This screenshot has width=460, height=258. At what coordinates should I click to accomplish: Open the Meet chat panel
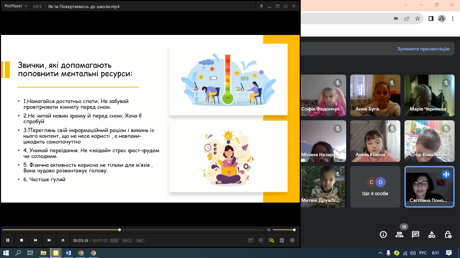pyautogui.click(x=416, y=234)
